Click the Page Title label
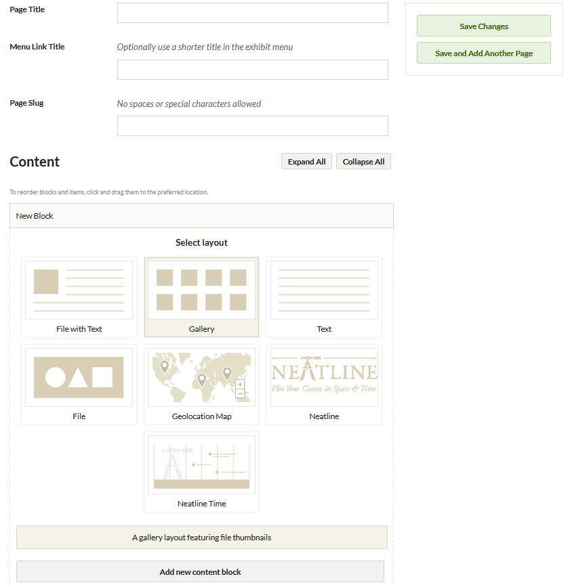The image size is (570, 587). coord(27,9)
